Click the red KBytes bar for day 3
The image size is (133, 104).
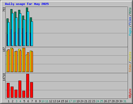(16, 94)
